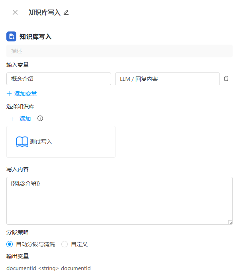Click the book icon on 测试写入 card
Image resolution: width=239 pixels, height=280 pixels.
click(x=22, y=142)
